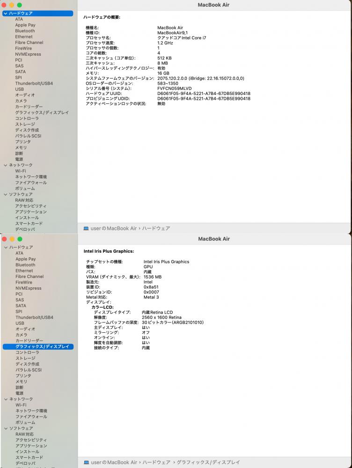Screen dimensions: 352x468
Task: Click selected ハードウェア row in top window
Action: pyautogui.click(x=38, y=14)
